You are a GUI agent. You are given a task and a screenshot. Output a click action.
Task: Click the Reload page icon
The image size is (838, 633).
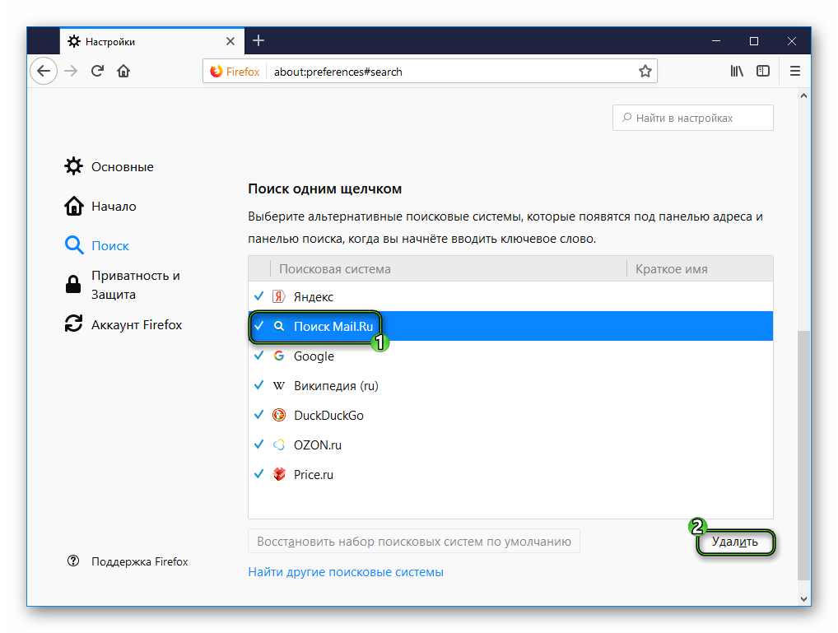pos(97,71)
